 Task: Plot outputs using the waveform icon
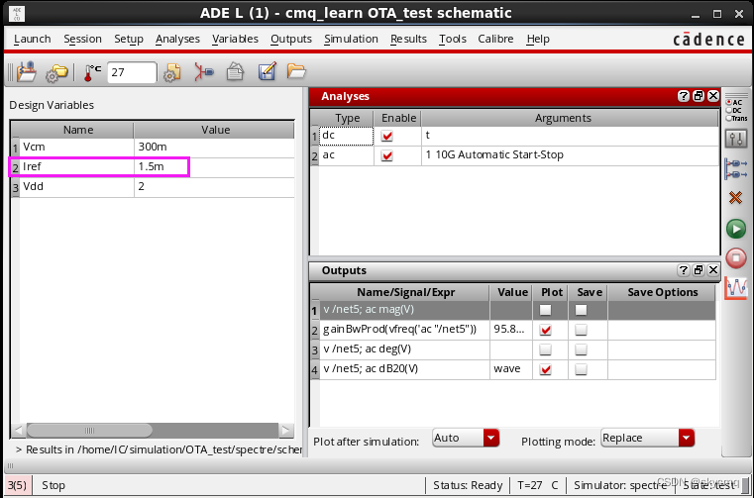[736, 288]
